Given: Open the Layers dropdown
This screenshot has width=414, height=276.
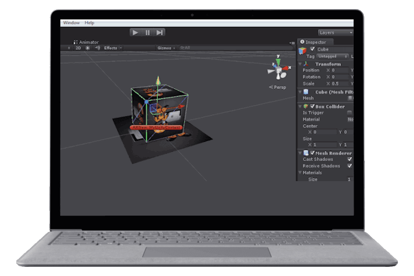Looking at the screenshot, I should click(336, 32).
